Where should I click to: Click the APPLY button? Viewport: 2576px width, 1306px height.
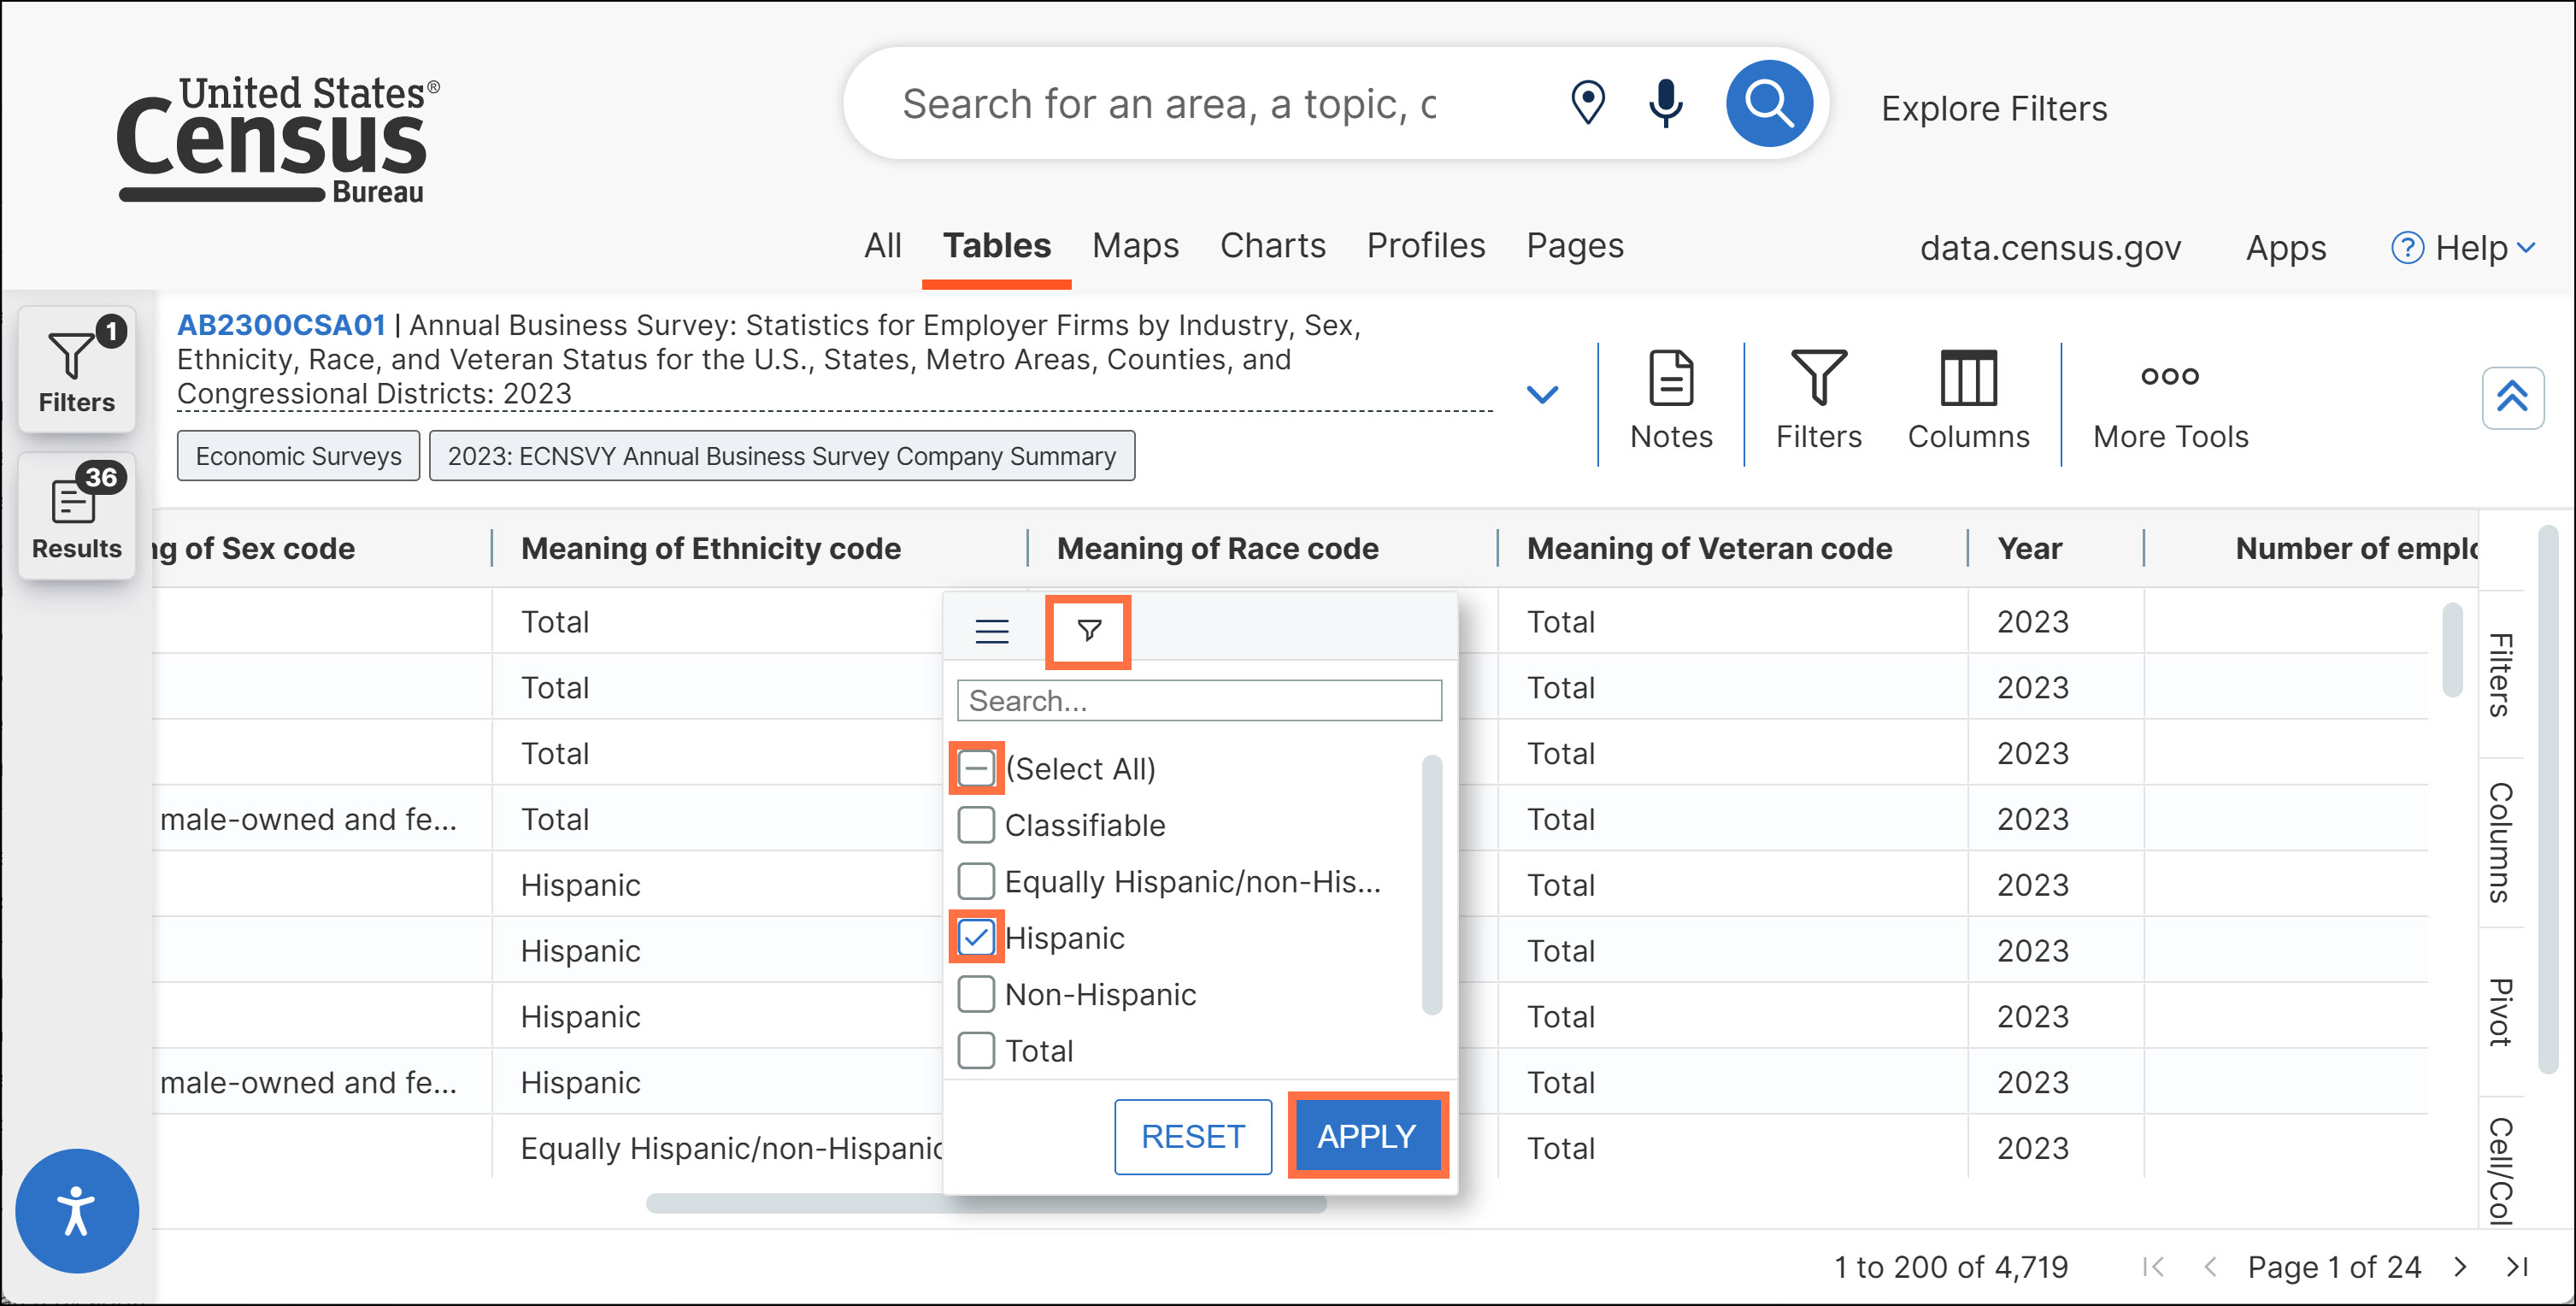[1366, 1136]
